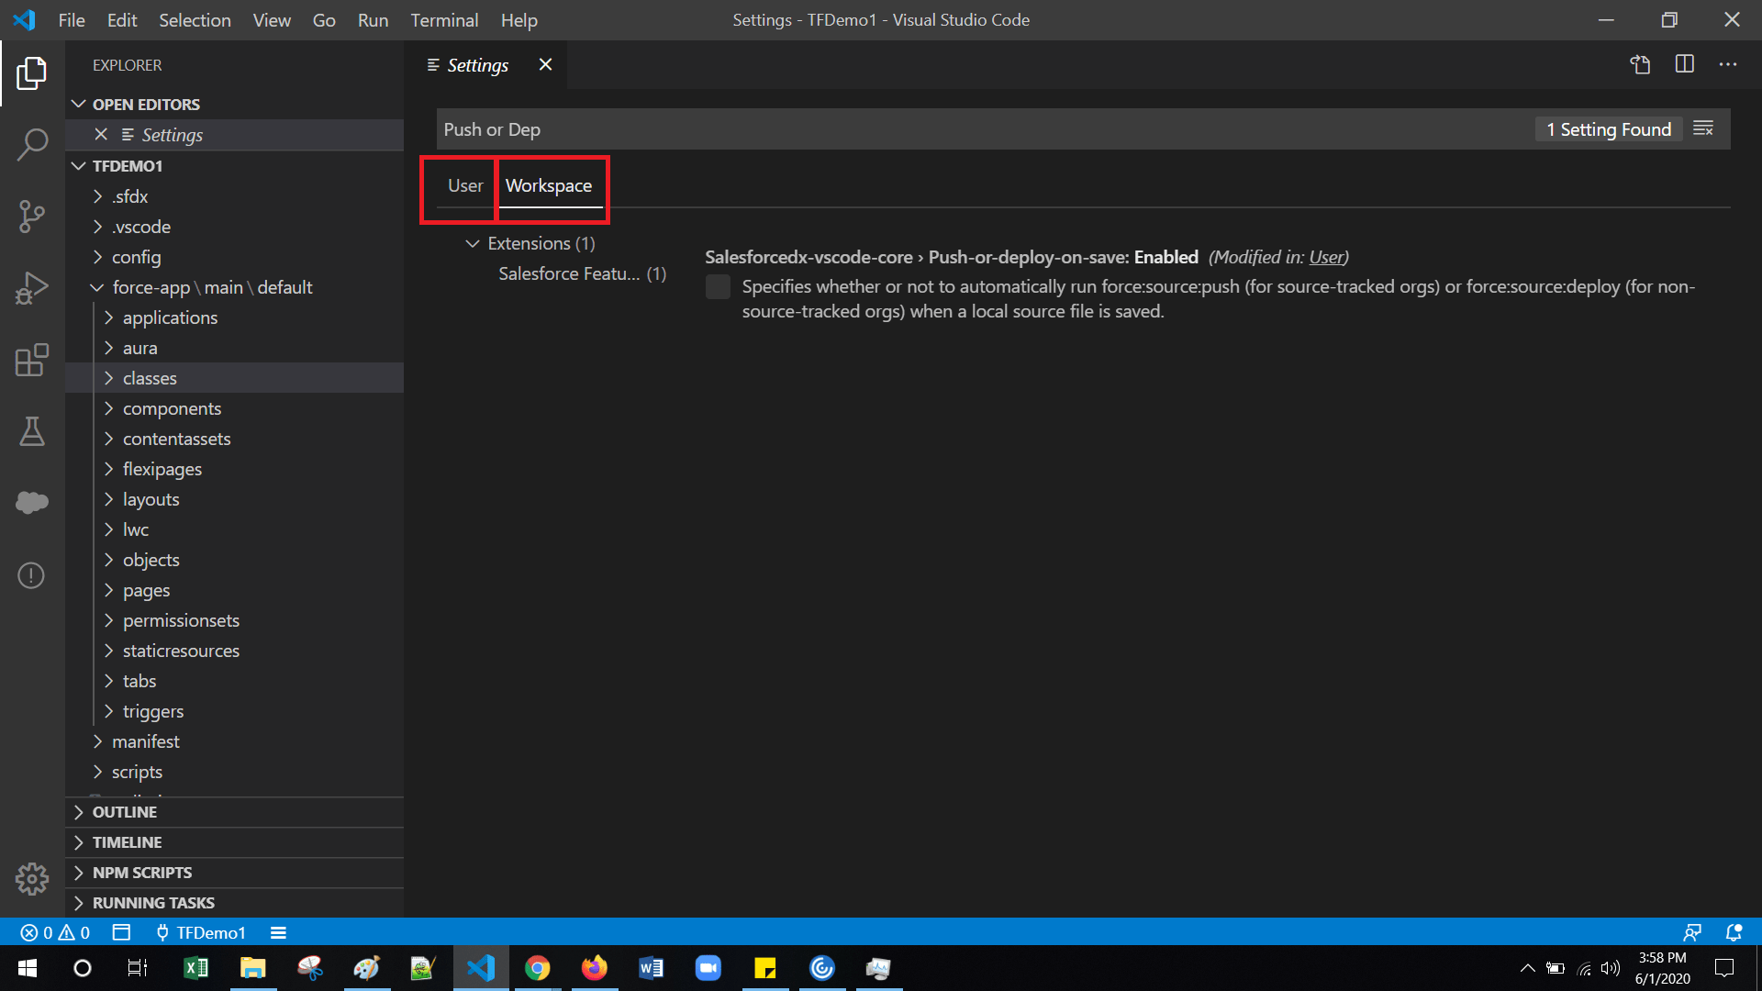The image size is (1762, 991).
Task: Open the Testing beaker view
Action: pyautogui.click(x=32, y=431)
